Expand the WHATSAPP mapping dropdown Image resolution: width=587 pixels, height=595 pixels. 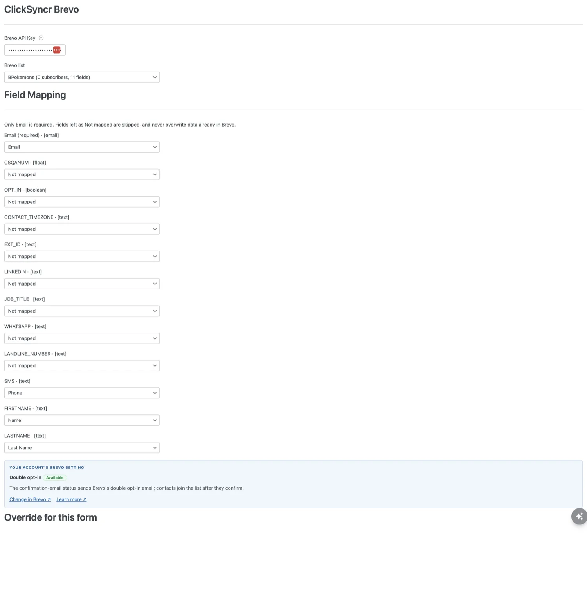click(x=82, y=338)
